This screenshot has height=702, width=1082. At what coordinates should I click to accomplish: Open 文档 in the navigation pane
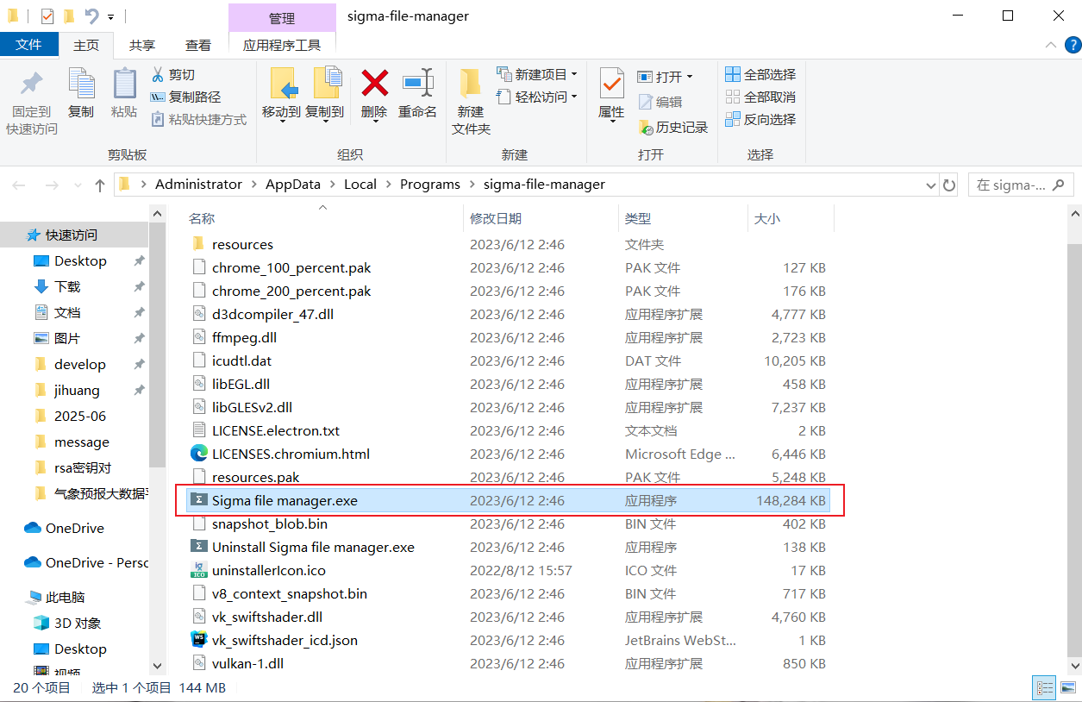point(67,313)
